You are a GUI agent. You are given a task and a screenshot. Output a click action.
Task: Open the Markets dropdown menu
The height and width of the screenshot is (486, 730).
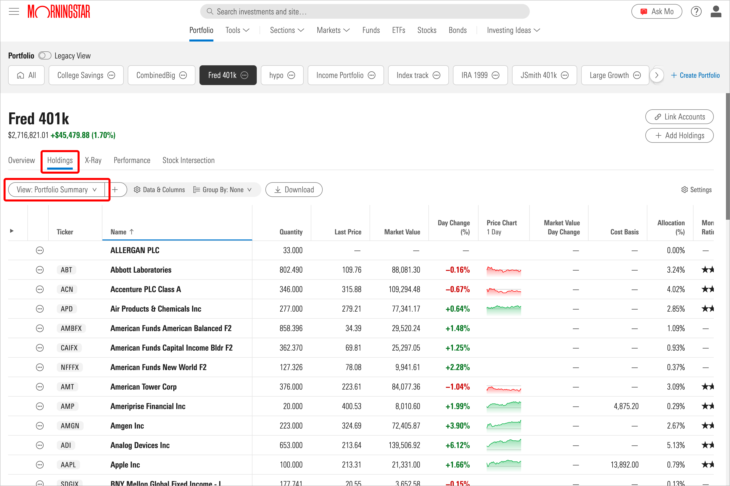point(333,30)
